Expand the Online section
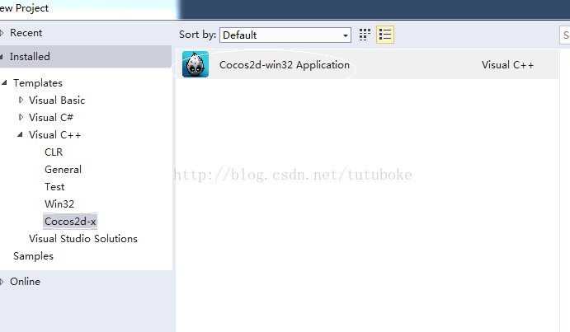 click(x=2, y=282)
